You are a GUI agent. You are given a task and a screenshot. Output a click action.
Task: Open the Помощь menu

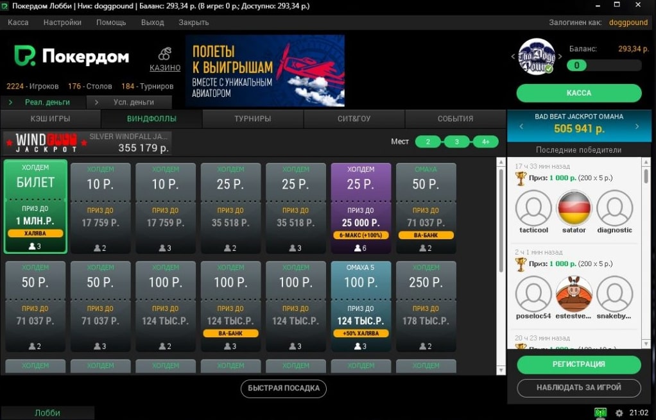point(111,22)
